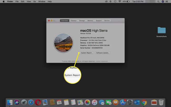
Task: Open Calendar showing 18 in Dock
Action: click(59, 103)
